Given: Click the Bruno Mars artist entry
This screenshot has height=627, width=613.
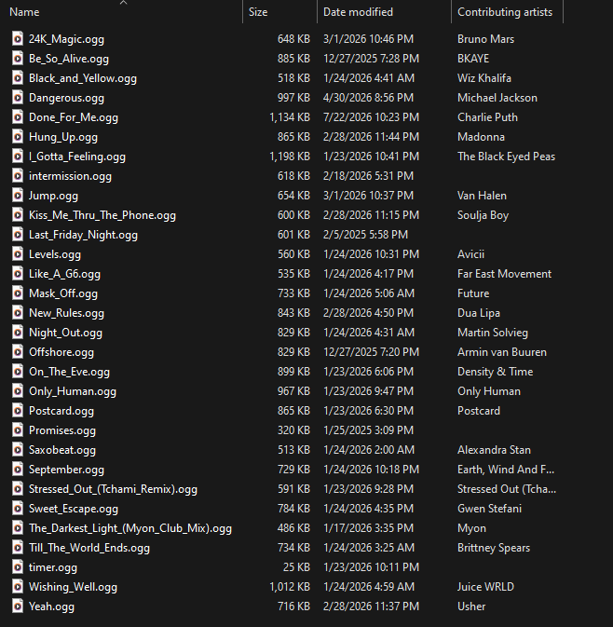Looking at the screenshot, I should [486, 39].
